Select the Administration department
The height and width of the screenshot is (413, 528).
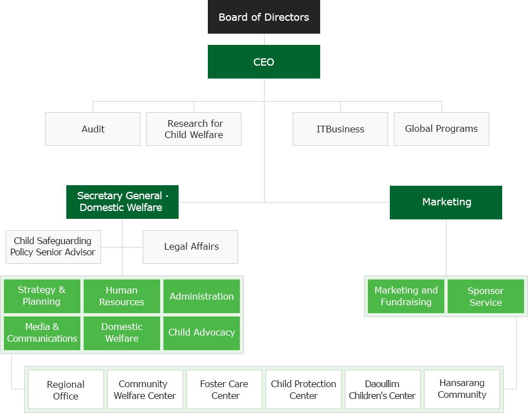point(201,296)
